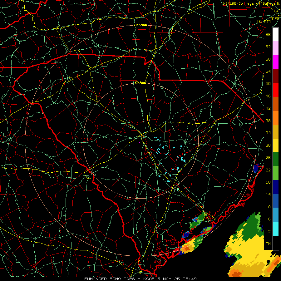Click the legend value 14
The image size is (281, 281).
268,195
